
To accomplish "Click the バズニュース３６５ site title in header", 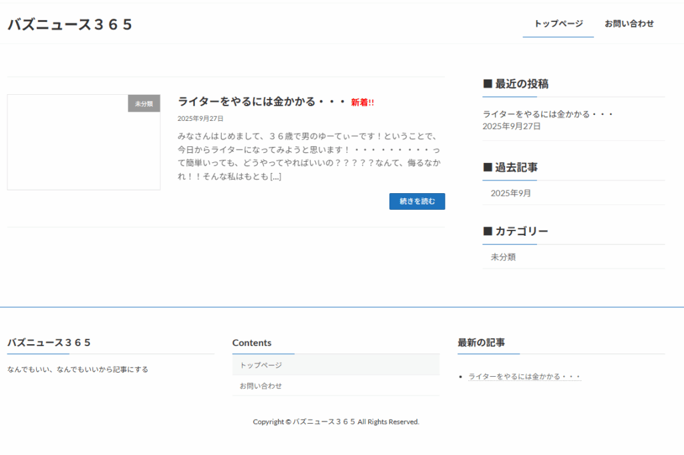I will click(x=70, y=25).
